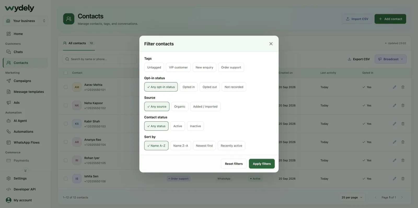The image size is (418, 208).
Task: Pick Inactive contact status
Action: (x=195, y=126)
